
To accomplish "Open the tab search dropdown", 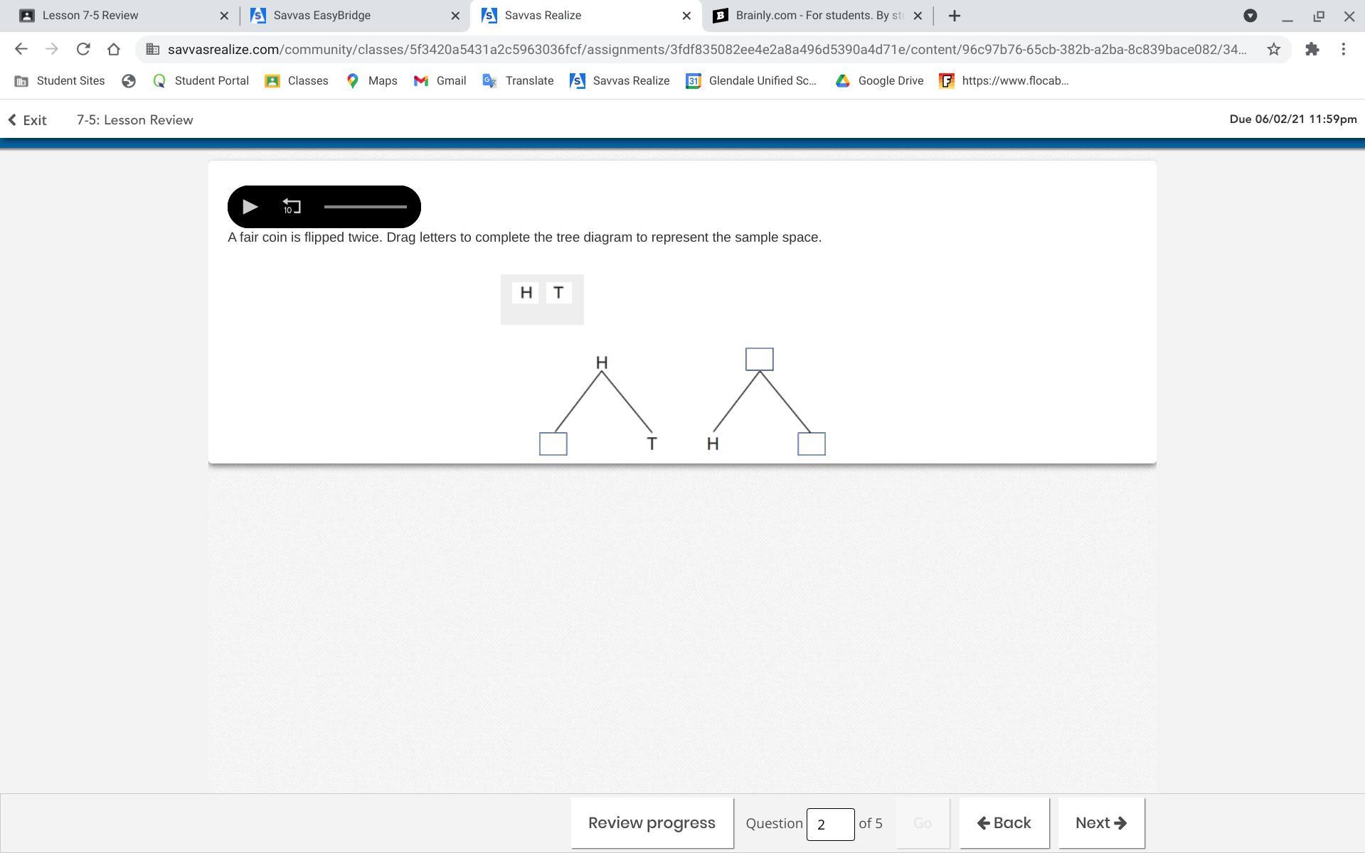I will (x=1250, y=16).
